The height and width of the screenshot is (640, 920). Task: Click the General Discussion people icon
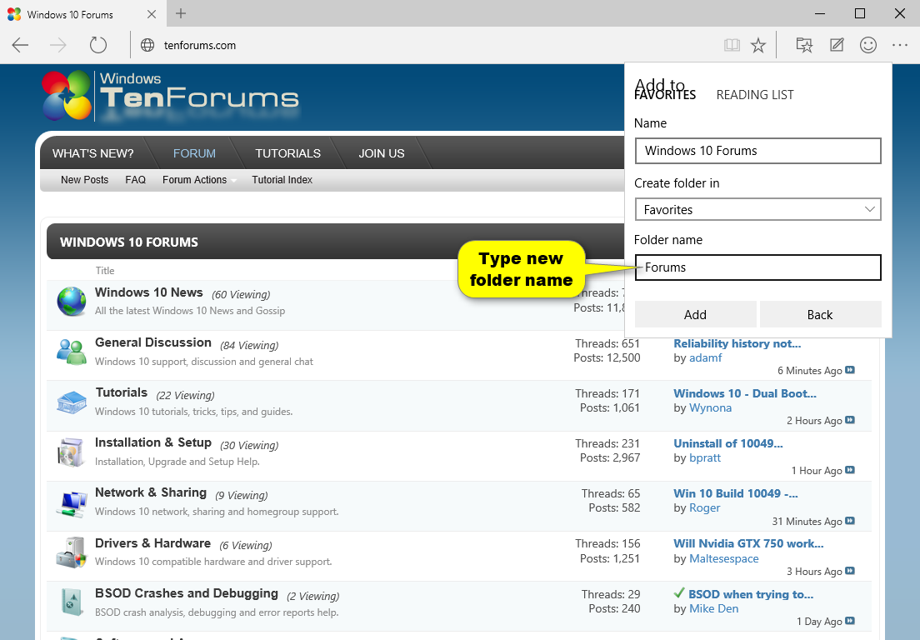(x=72, y=352)
